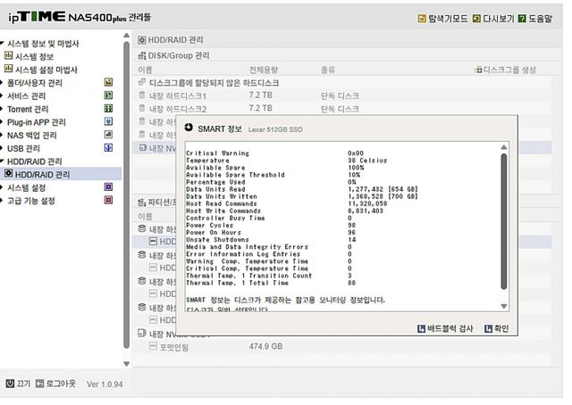Click the icon beside NAS 백업 관리

click(x=108, y=136)
